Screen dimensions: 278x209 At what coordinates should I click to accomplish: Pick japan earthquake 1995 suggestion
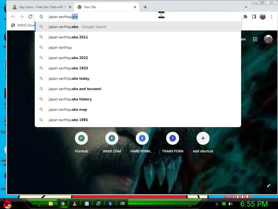(x=138, y=120)
